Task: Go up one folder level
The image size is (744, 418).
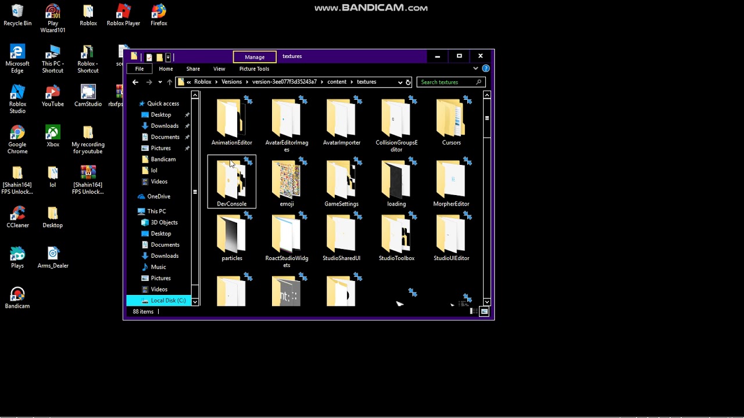Action: (170, 82)
